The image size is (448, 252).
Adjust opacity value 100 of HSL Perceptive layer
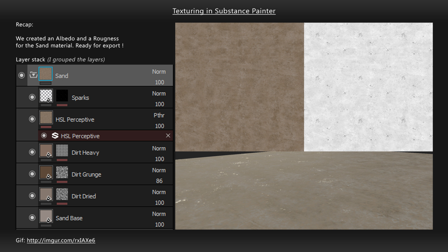[x=159, y=126]
